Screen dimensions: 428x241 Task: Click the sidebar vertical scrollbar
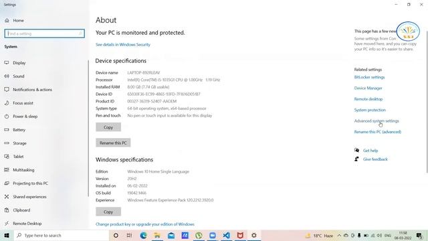[x=88, y=128]
